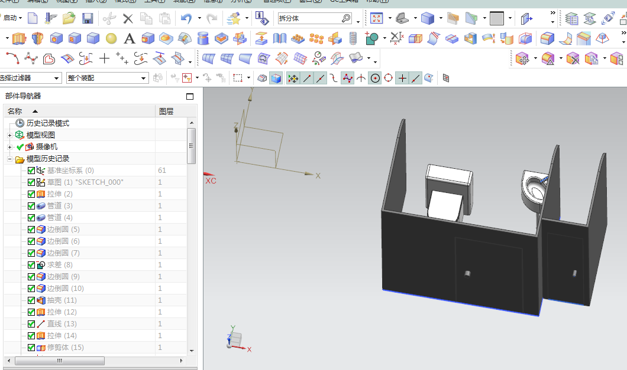This screenshot has width=627, height=370.
Task: Uncheck the 抽壳 (11) feature checkbox
Action: tap(31, 300)
